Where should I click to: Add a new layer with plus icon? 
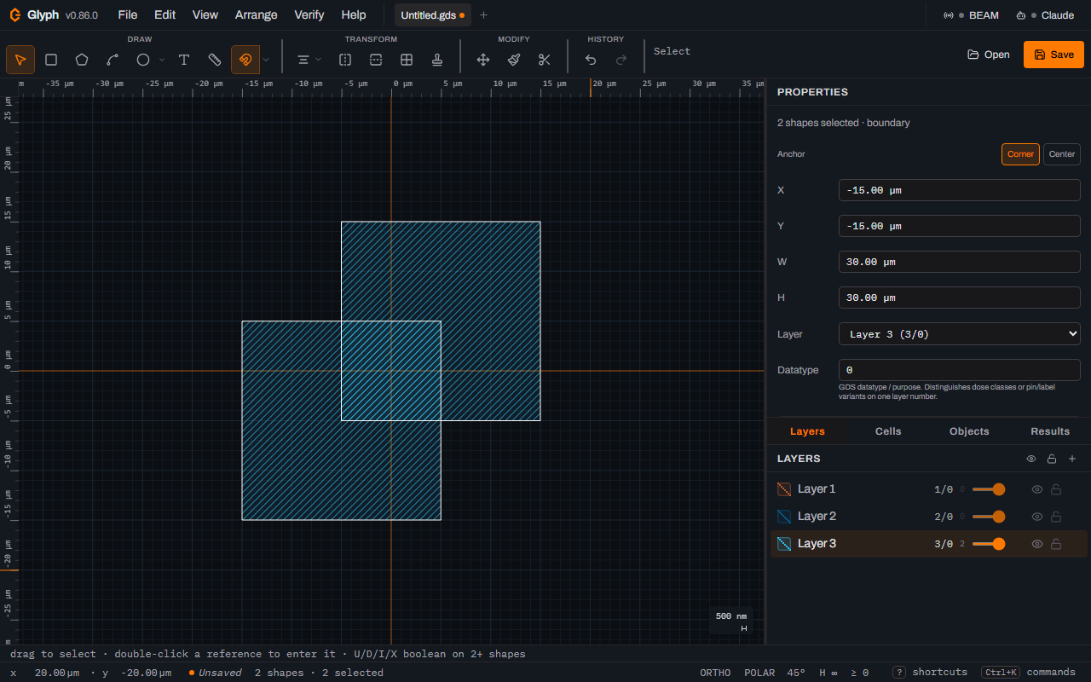(x=1072, y=459)
